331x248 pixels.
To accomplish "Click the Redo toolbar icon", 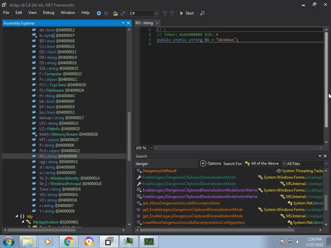I will (x=172, y=13).
